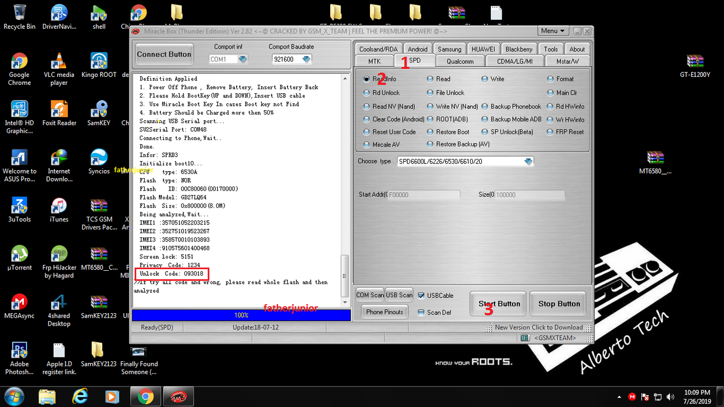This screenshot has height=407, width=724.
Task: Select the Rd Unlock option
Action: pyautogui.click(x=381, y=93)
